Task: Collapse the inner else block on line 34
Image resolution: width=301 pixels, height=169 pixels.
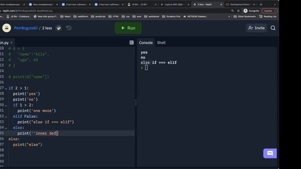Action: [6, 128]
